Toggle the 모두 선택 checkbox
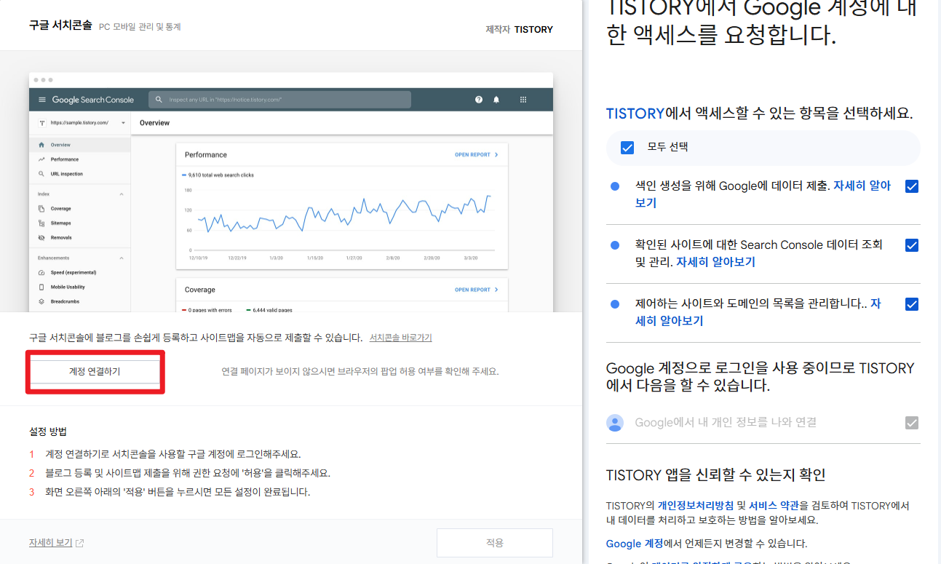This screenshot has width=941, height=564. coord(627,148)
